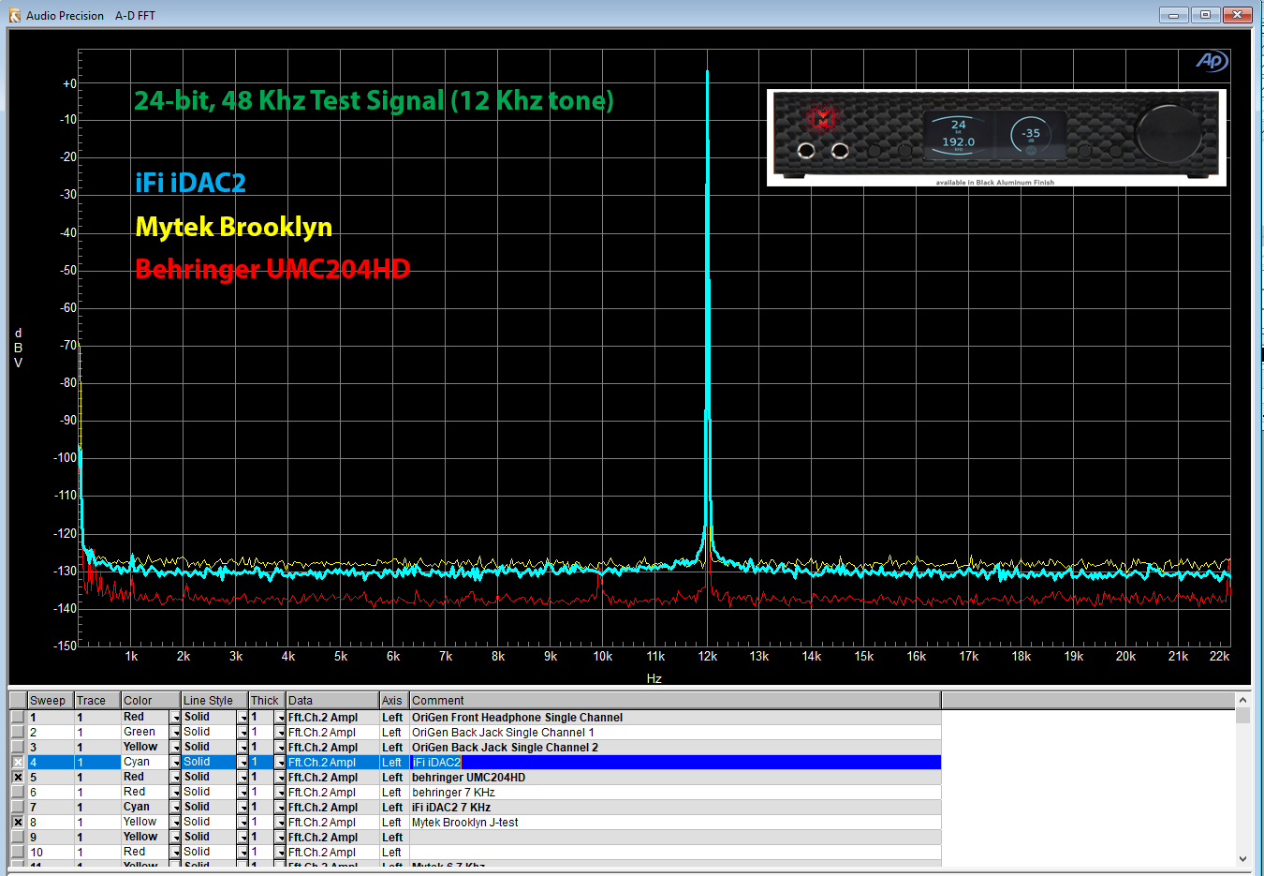Click the Thick column header
The height and width of the screenshot is (876, 1264).
(x=267, y=700)
